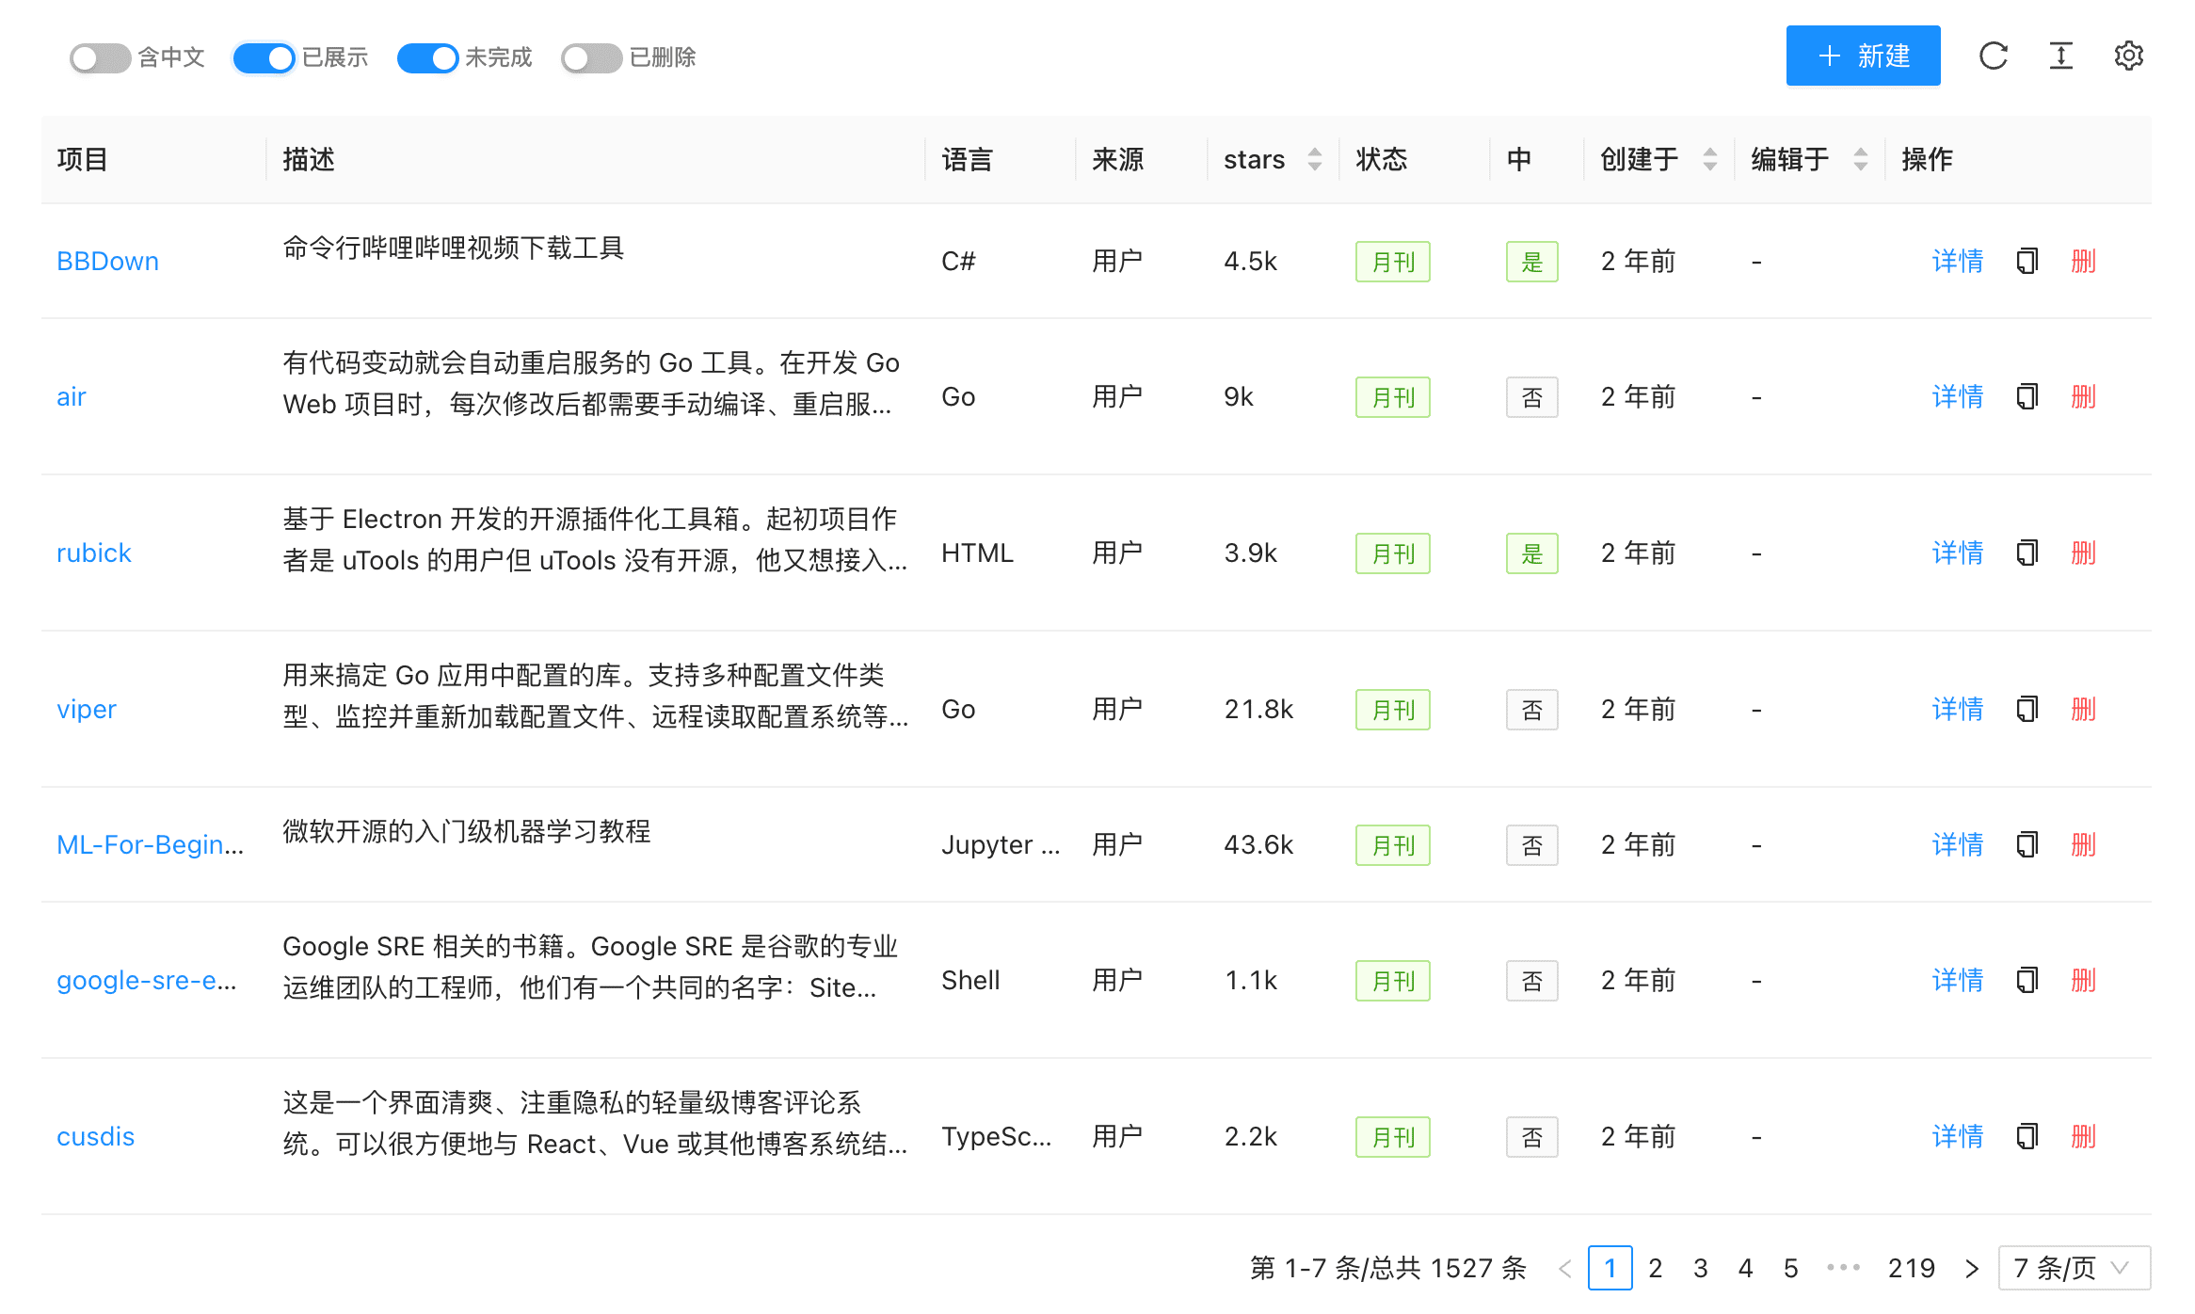
Task: Open the google-sre-e... project link
Action: [147, 980]
